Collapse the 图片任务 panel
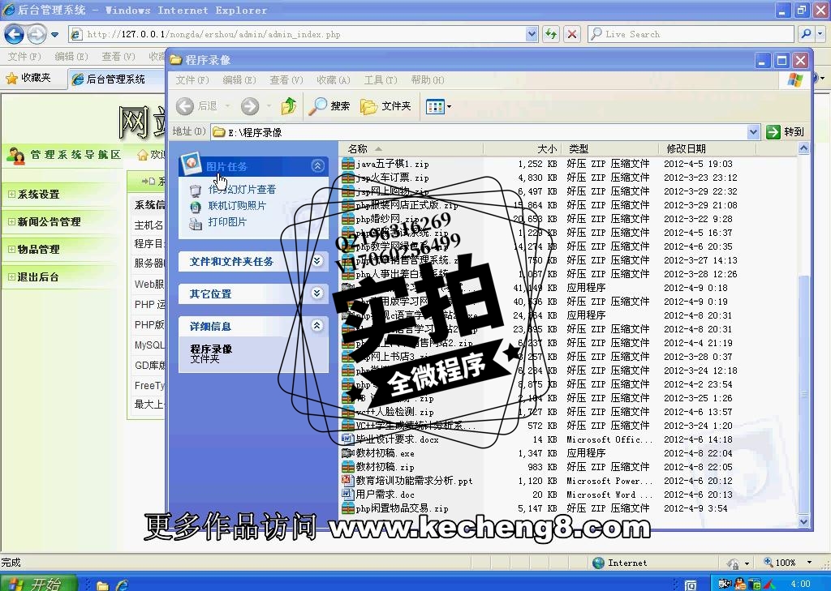Image resolution: width=831 pixels, height=591 pixels. tap(317, 166)
